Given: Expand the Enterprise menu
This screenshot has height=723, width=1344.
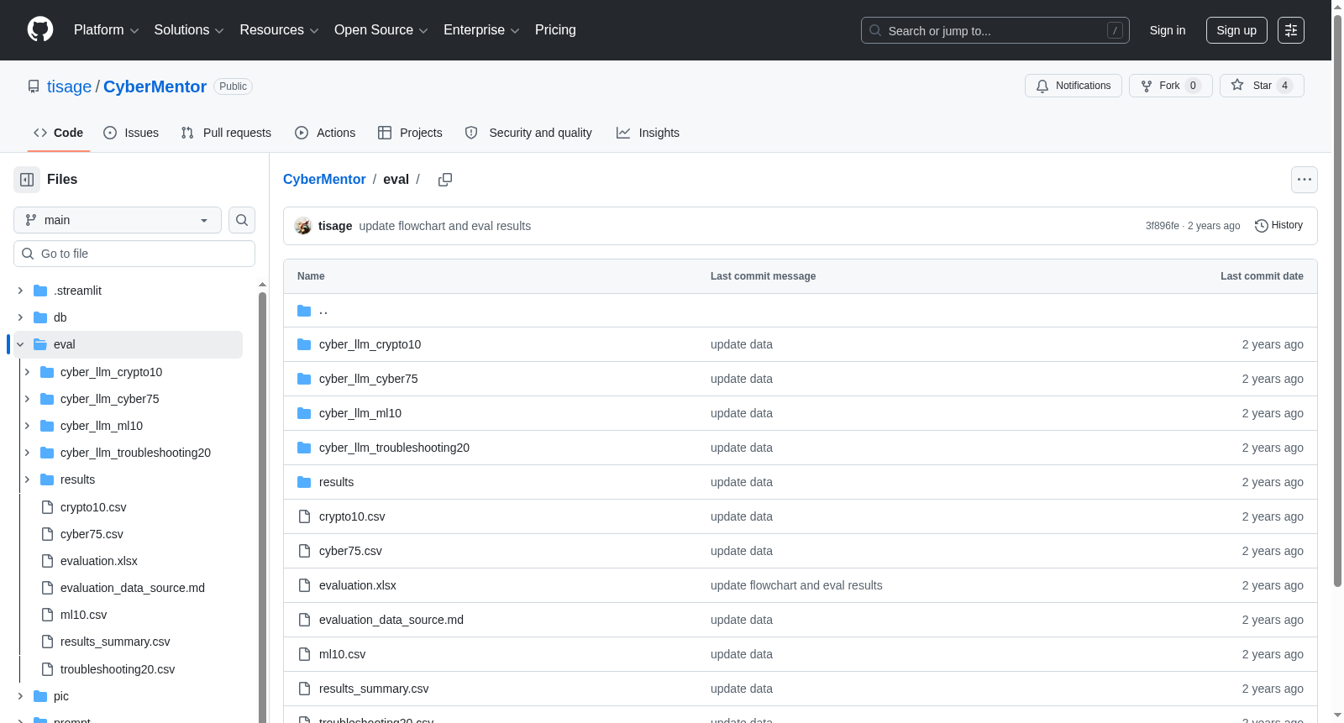Looking at the screenshot, I should [x=481, y=30].
